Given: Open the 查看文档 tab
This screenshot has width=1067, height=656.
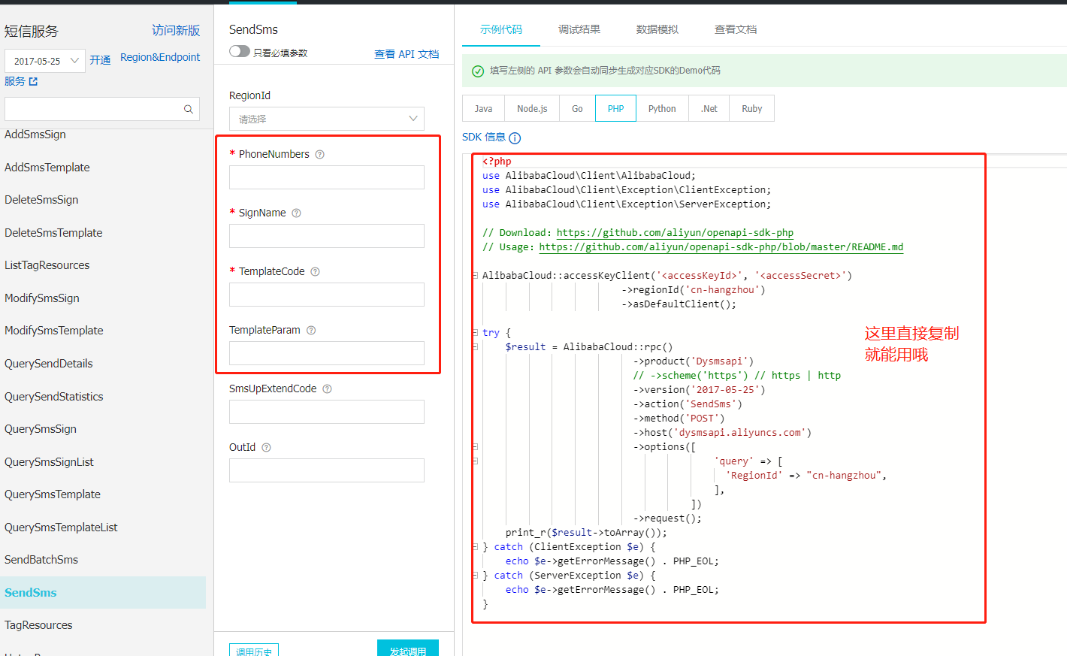Looking at the screenshot, I should tap(736, 29).
